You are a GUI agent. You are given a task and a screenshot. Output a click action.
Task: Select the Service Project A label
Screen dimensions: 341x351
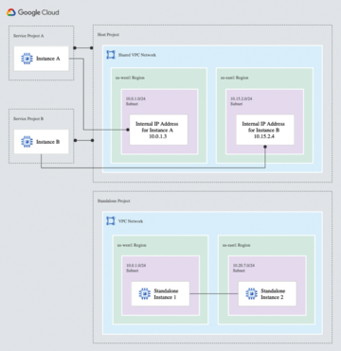(28, 36)
